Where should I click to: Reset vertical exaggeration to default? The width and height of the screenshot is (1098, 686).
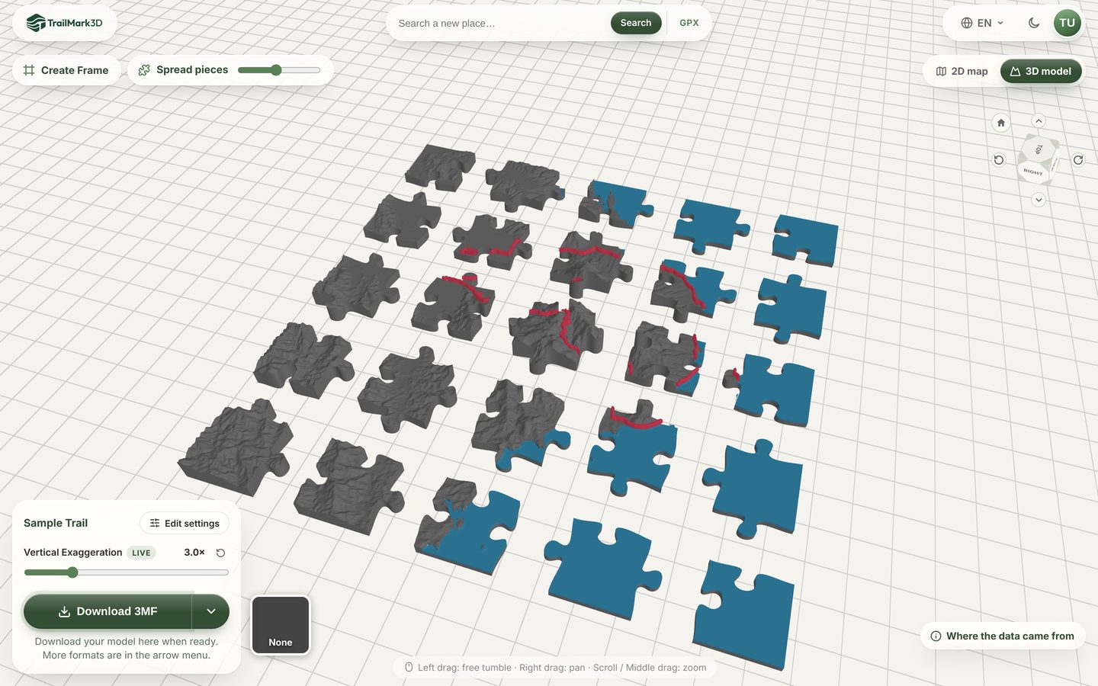[x=220, y=553]
